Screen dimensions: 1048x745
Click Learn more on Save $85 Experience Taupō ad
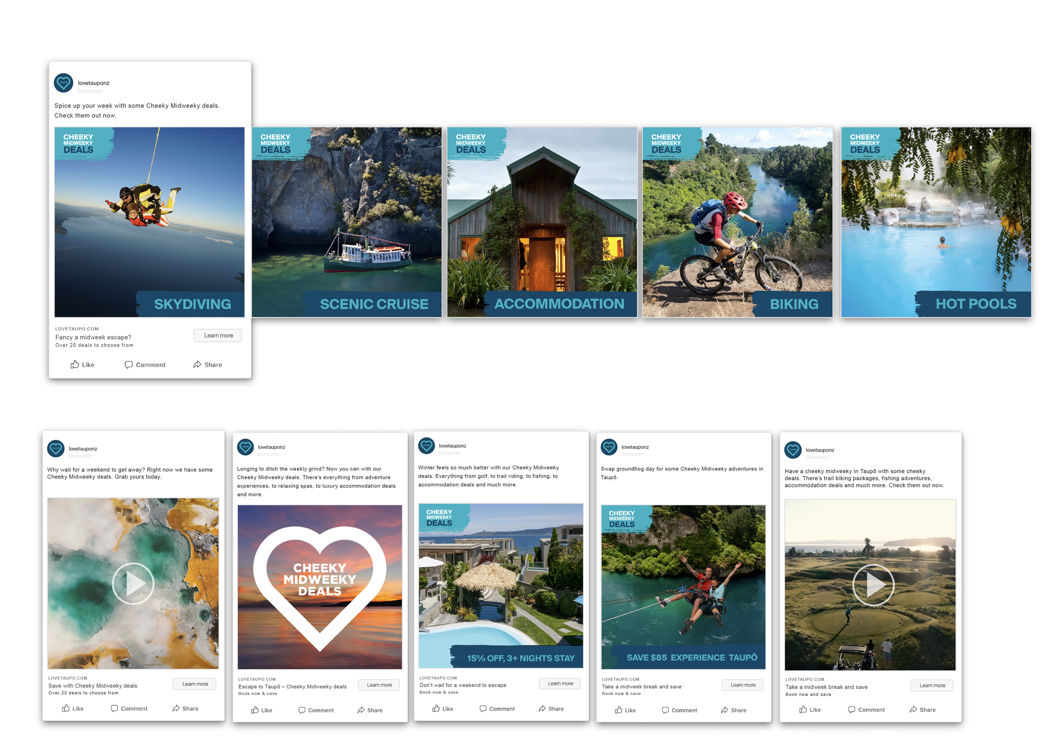coord(742,685)
